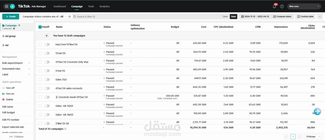The width and height of the screenshot is (325, 140).
Task: Tick checkbox for 13'Jan'25 campaign
Action: (x=40, y=53)
